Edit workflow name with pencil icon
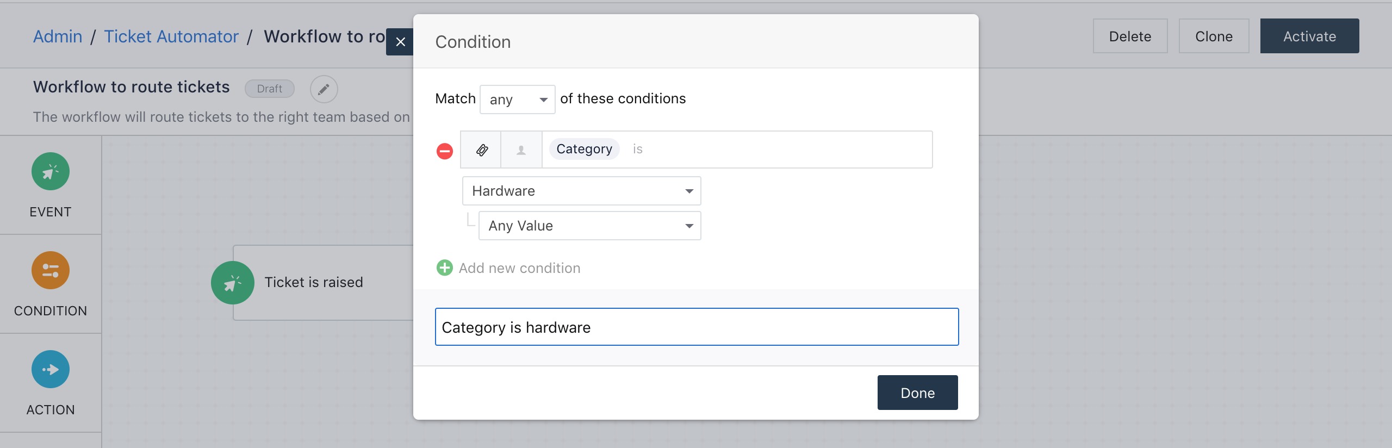Image resolution: width=1392 pixels, height=448 pixels. (324, 89)
